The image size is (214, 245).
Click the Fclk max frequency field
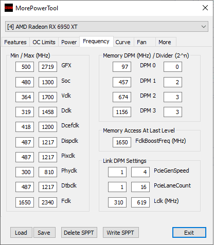(48, 202)
